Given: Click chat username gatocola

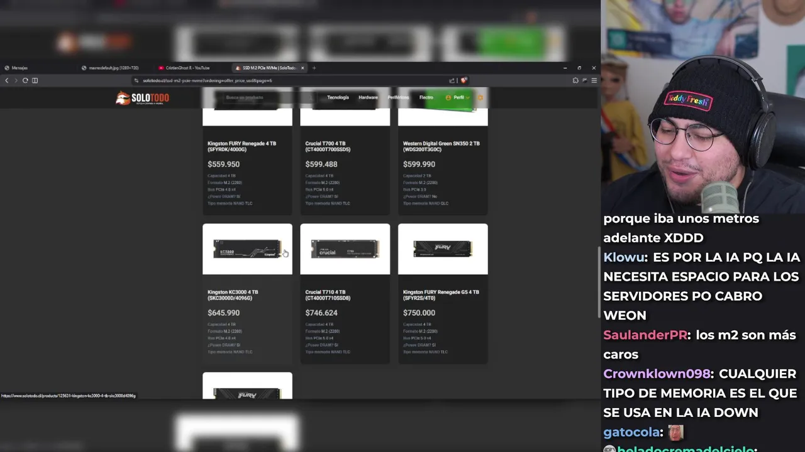Looking at the screenshot, I should [632, 433].
